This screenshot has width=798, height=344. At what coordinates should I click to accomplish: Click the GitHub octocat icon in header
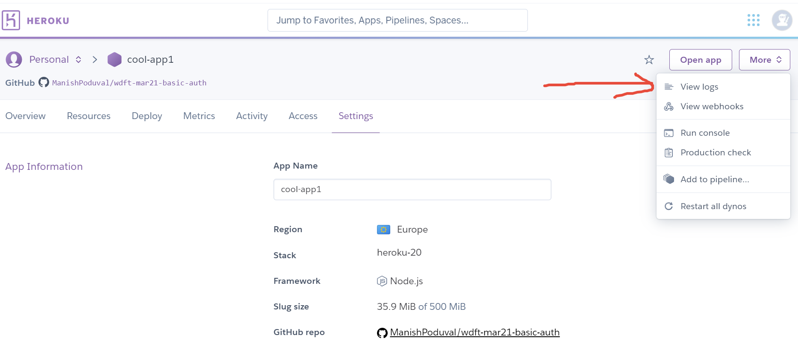pyautogui.click(x=44, y=82)
